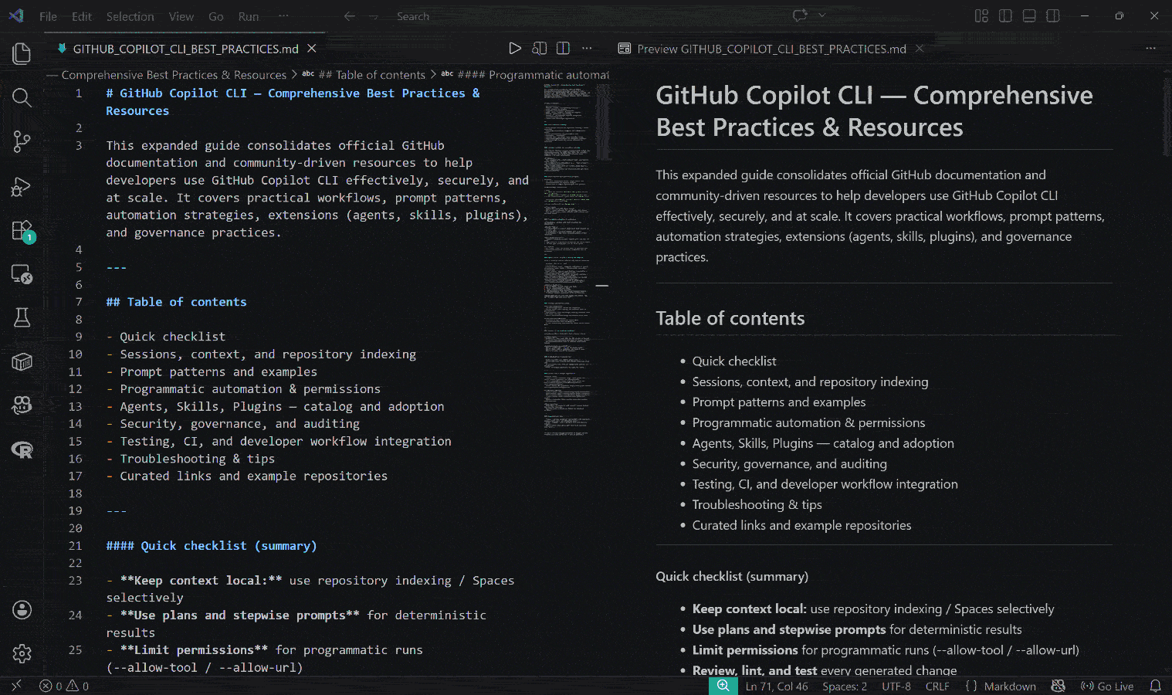Click 'Troubleshooting & tips' in preview list
This screenshot has height=695, width=1172.
pos(757,504)
